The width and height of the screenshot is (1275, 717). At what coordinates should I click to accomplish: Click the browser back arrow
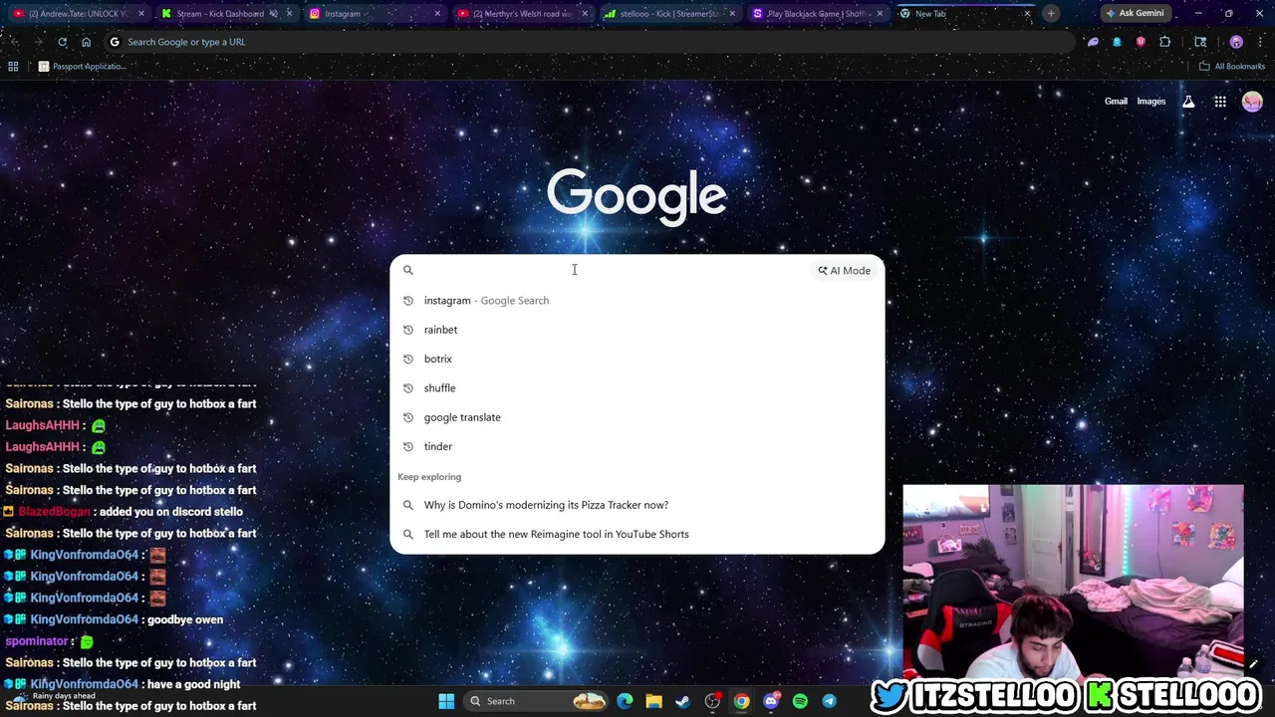coord(13,42)
